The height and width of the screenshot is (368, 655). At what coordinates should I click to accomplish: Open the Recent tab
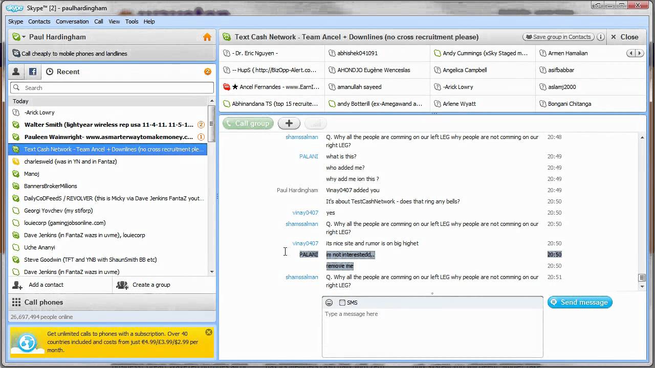tap(63, 72)
